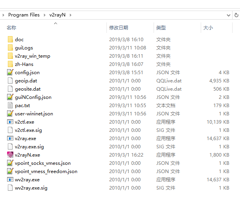This screenshot has width=240, height=208.
Task: Click the vpoint_vmess_freedom.json file icon
Action: 10,171
